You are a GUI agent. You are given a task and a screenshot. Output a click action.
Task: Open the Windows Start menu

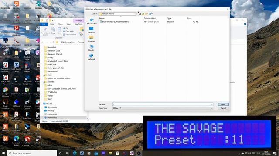(x=3, y=153)
